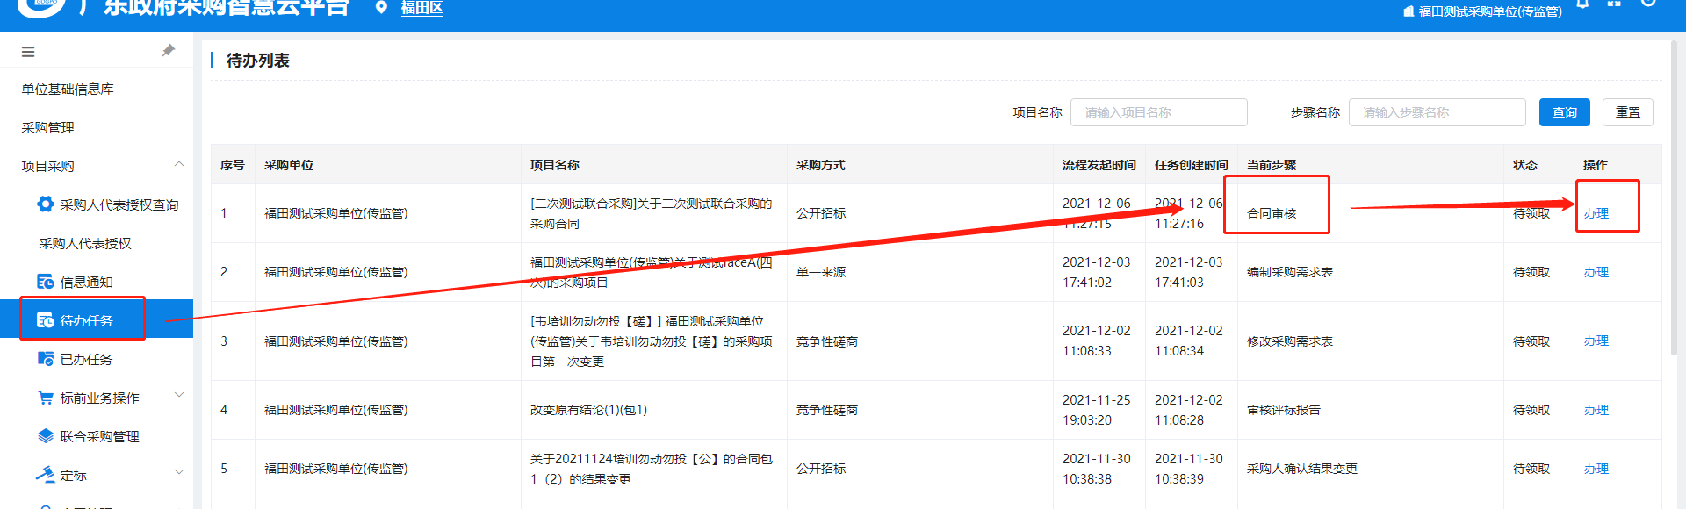Open 单位基础信息库 in the sidebar
This screenshot has width=1686, height=509.
[68, 89]
